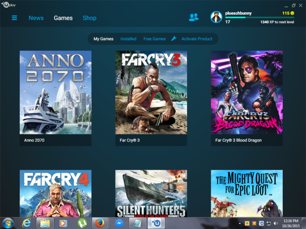Click the plueschbunny profile avatar

216,17
